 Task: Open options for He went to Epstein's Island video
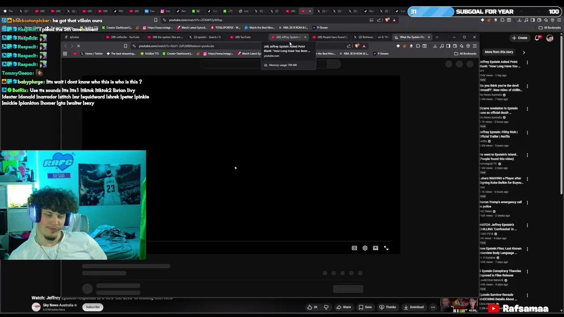click(x=527, y=155)
